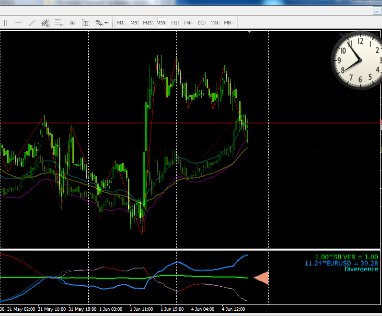This screenshot has height=316, width=382.
Task: Select the vertical line drawing tool
Action: [x=5, y=23]
